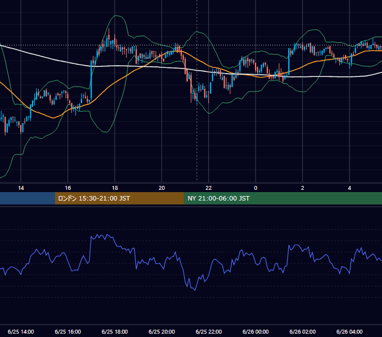This screenshot has width=382, height=337.
Task: Click the blue session bar before ロンドン
Action: coord(28,198)
